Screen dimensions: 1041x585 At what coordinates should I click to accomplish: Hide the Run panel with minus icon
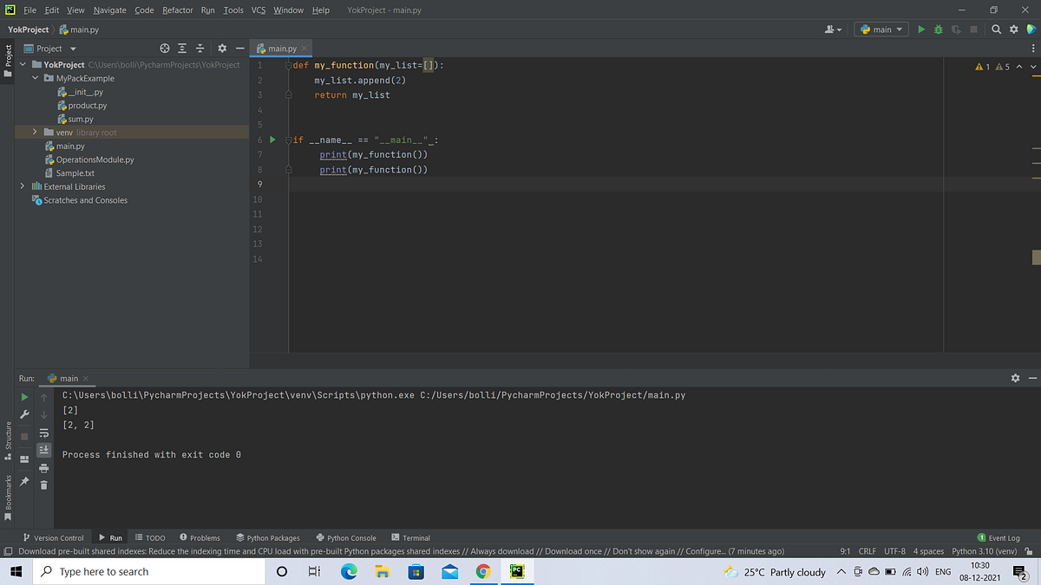(x=1032, y=378)
